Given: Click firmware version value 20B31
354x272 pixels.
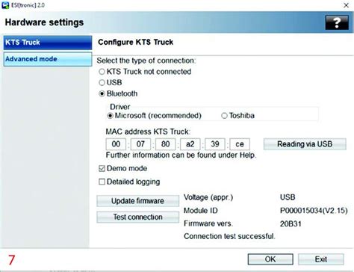Looking at the screenshot, I should pyautogui.click(x=291, y=223).
